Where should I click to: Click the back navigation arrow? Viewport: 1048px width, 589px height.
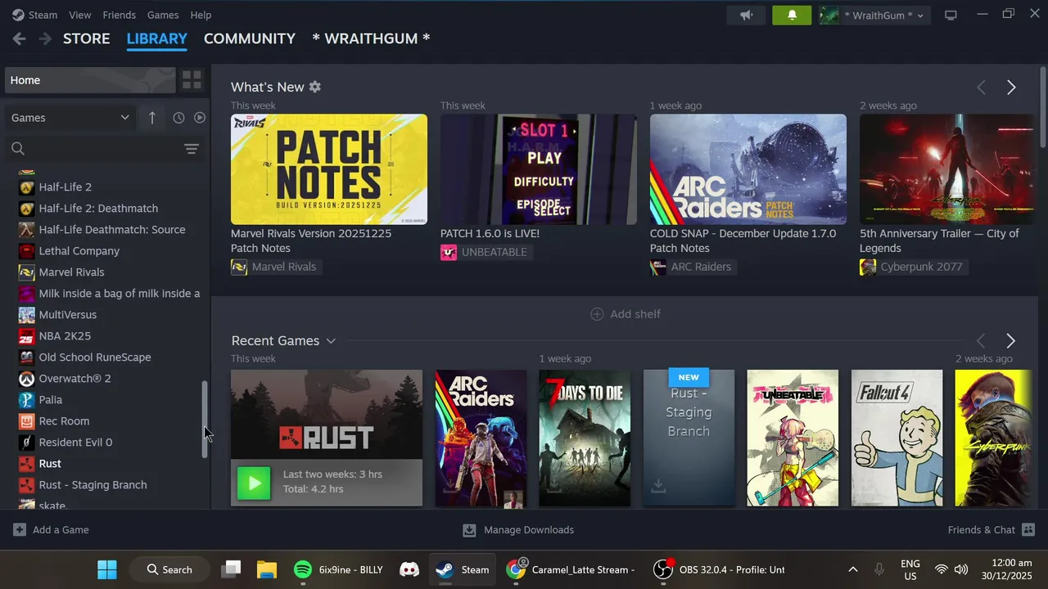pyautogui.click(x=19, y=38)
